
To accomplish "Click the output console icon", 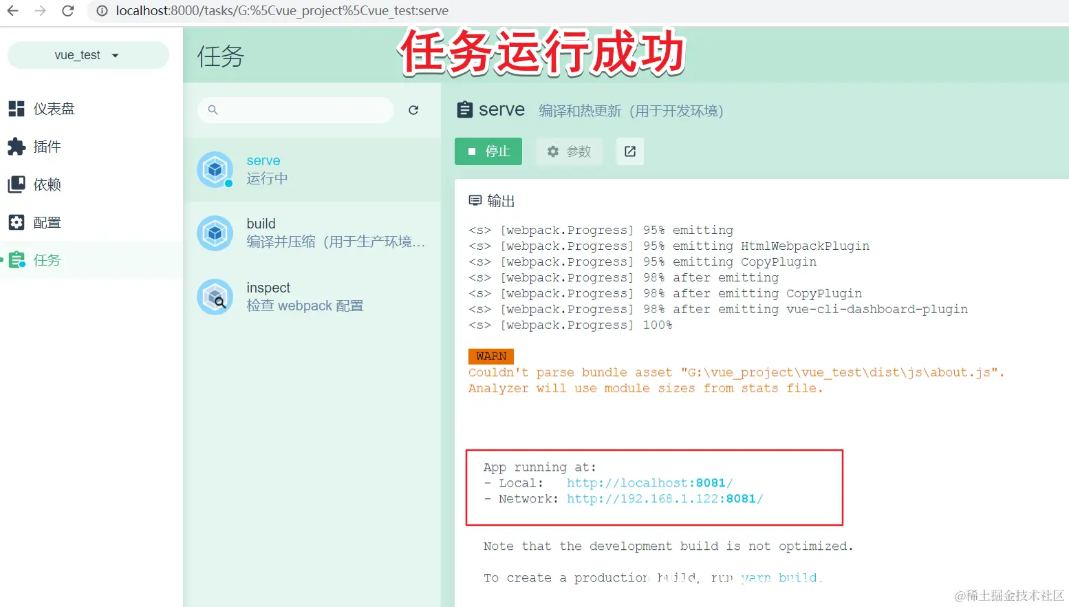I will pos(475,201).
